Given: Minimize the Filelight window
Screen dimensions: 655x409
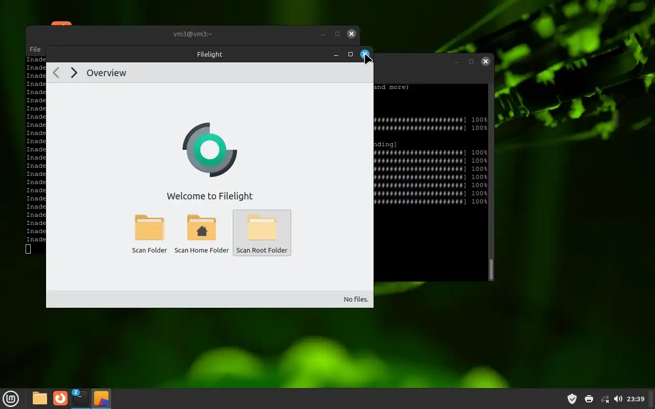Looking at the screenshot, I should click(x=336, y=54).
